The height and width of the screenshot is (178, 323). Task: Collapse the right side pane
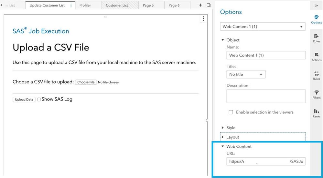tap(316, 5)
